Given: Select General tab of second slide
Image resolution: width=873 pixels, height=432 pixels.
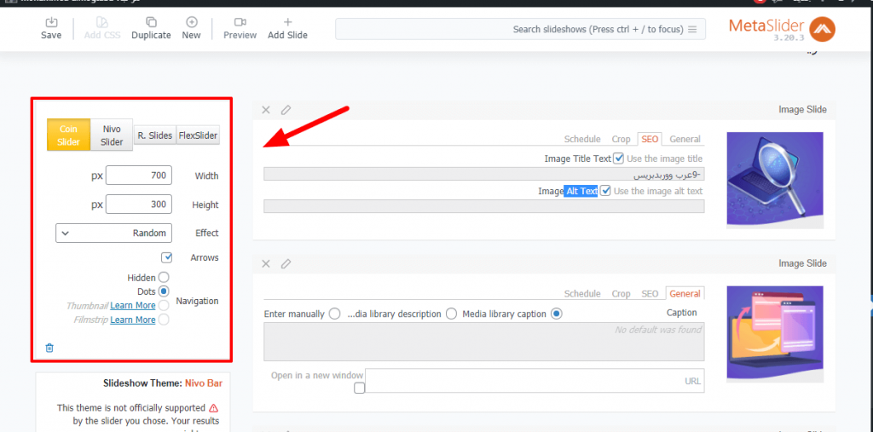Looking at the screenshot, I should [x=685, y=293].
